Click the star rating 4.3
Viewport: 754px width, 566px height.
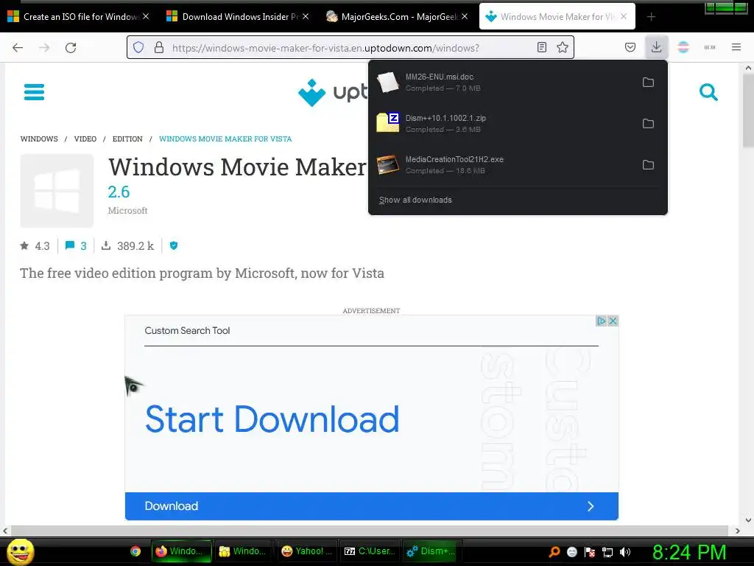pyautogui.click(x=35, y=246)
